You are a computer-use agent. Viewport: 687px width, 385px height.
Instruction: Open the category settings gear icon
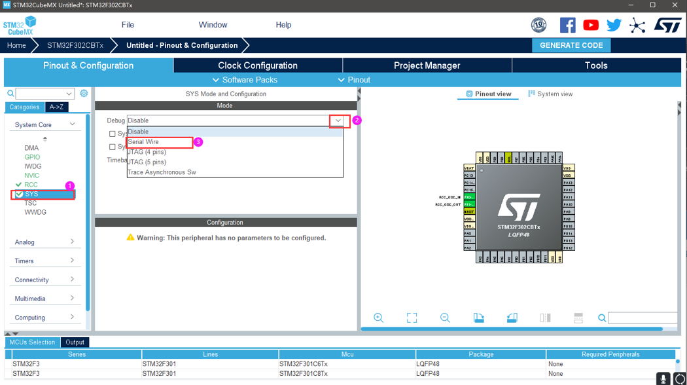[x=84, y=94]
